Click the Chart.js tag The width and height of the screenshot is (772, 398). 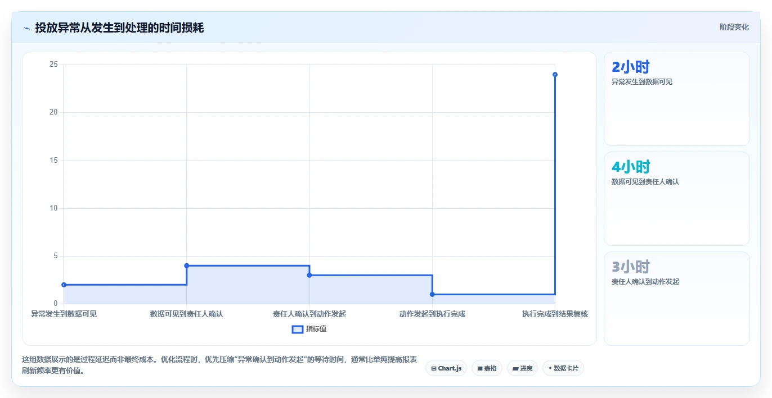[x=446, y=368]
